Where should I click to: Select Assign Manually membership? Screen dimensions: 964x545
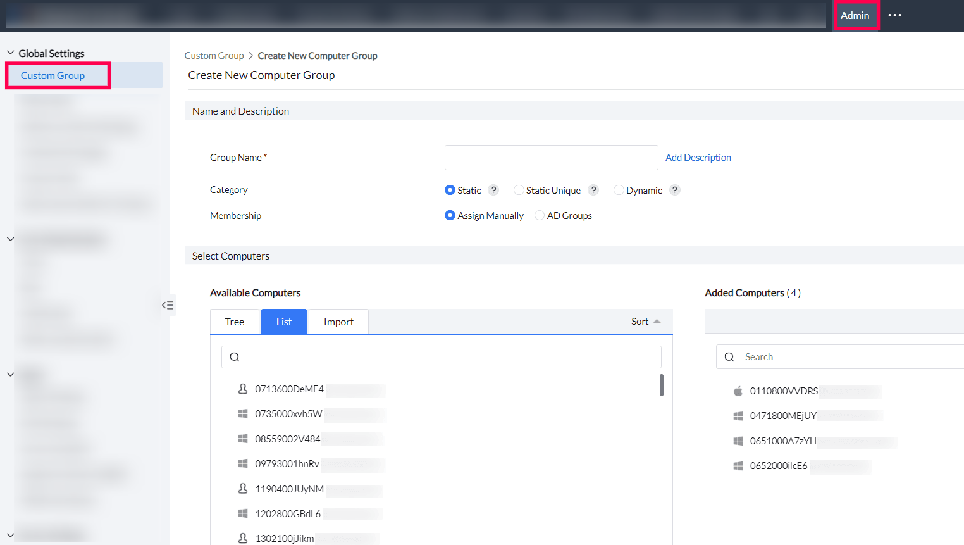coord(450,215)
